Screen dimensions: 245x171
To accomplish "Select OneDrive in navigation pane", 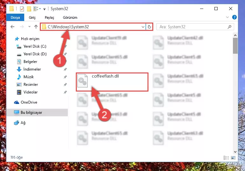I will pyautogui.click(x=29, y=102).
